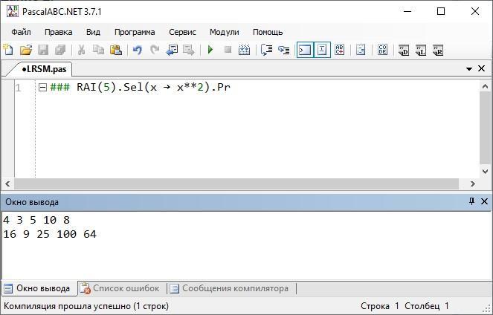Click the Step Into debug icon

click(283, 50)
